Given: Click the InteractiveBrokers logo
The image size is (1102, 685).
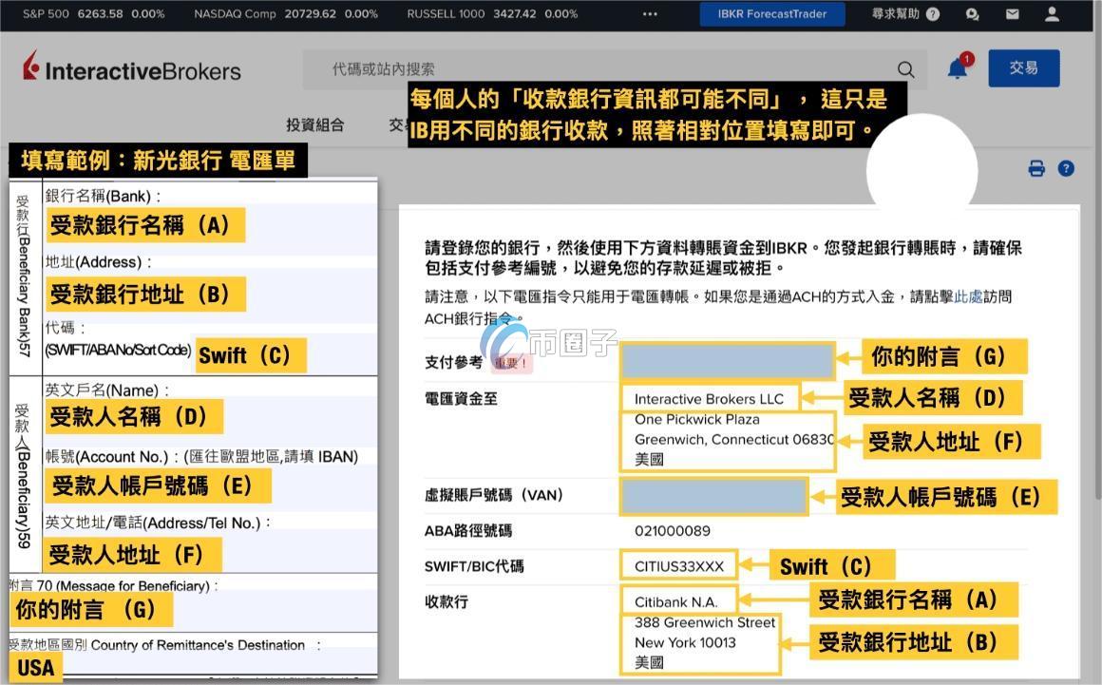Looking at the screenshot, I should coord(131,68).
